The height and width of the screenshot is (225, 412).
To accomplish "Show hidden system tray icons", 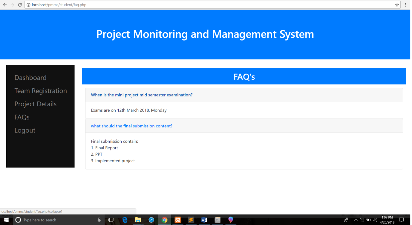I will click(356, 220).
